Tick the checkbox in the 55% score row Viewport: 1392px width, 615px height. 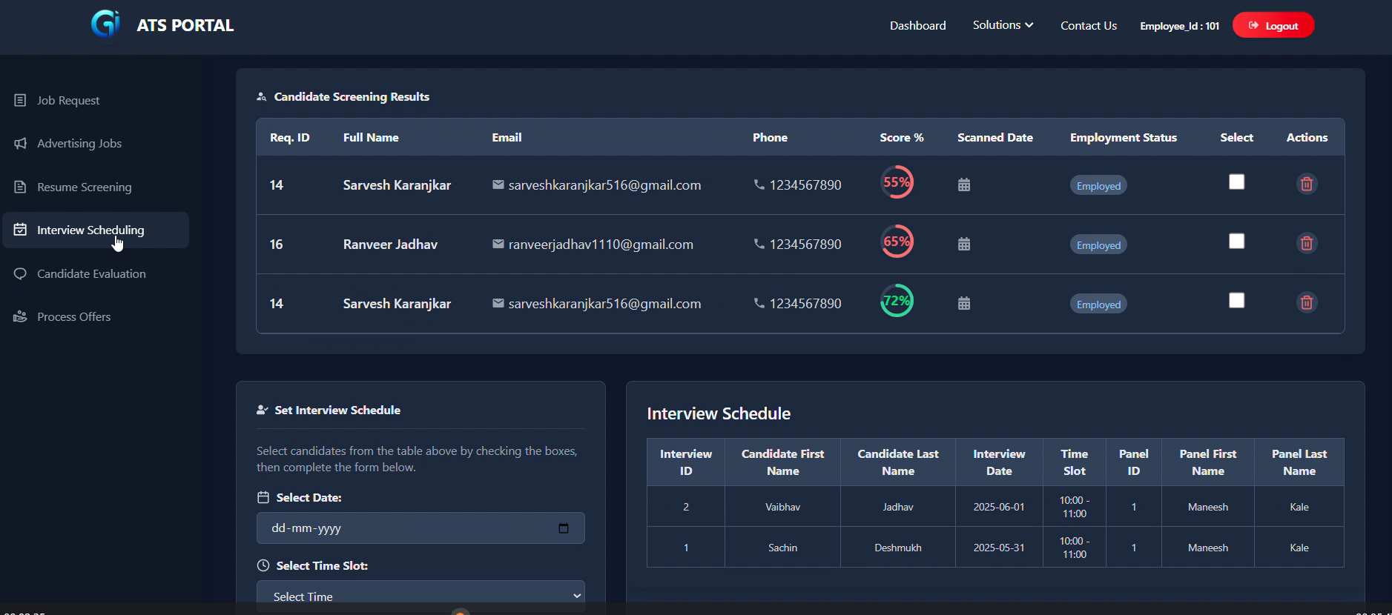(x=1236, y=182)
